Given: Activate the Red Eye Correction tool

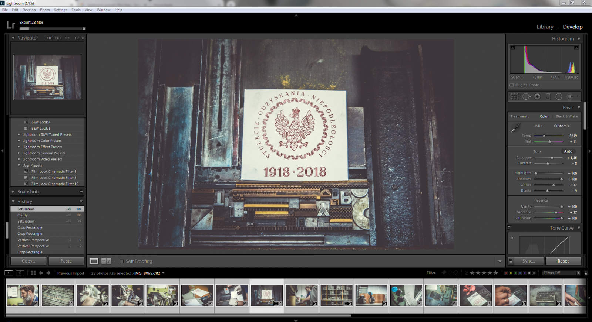Looking at the screenshot, I should [537, 97].
